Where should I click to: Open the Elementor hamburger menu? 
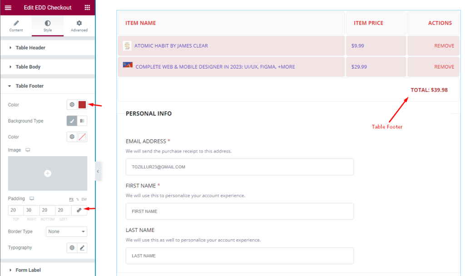click(x=8, y=8)
